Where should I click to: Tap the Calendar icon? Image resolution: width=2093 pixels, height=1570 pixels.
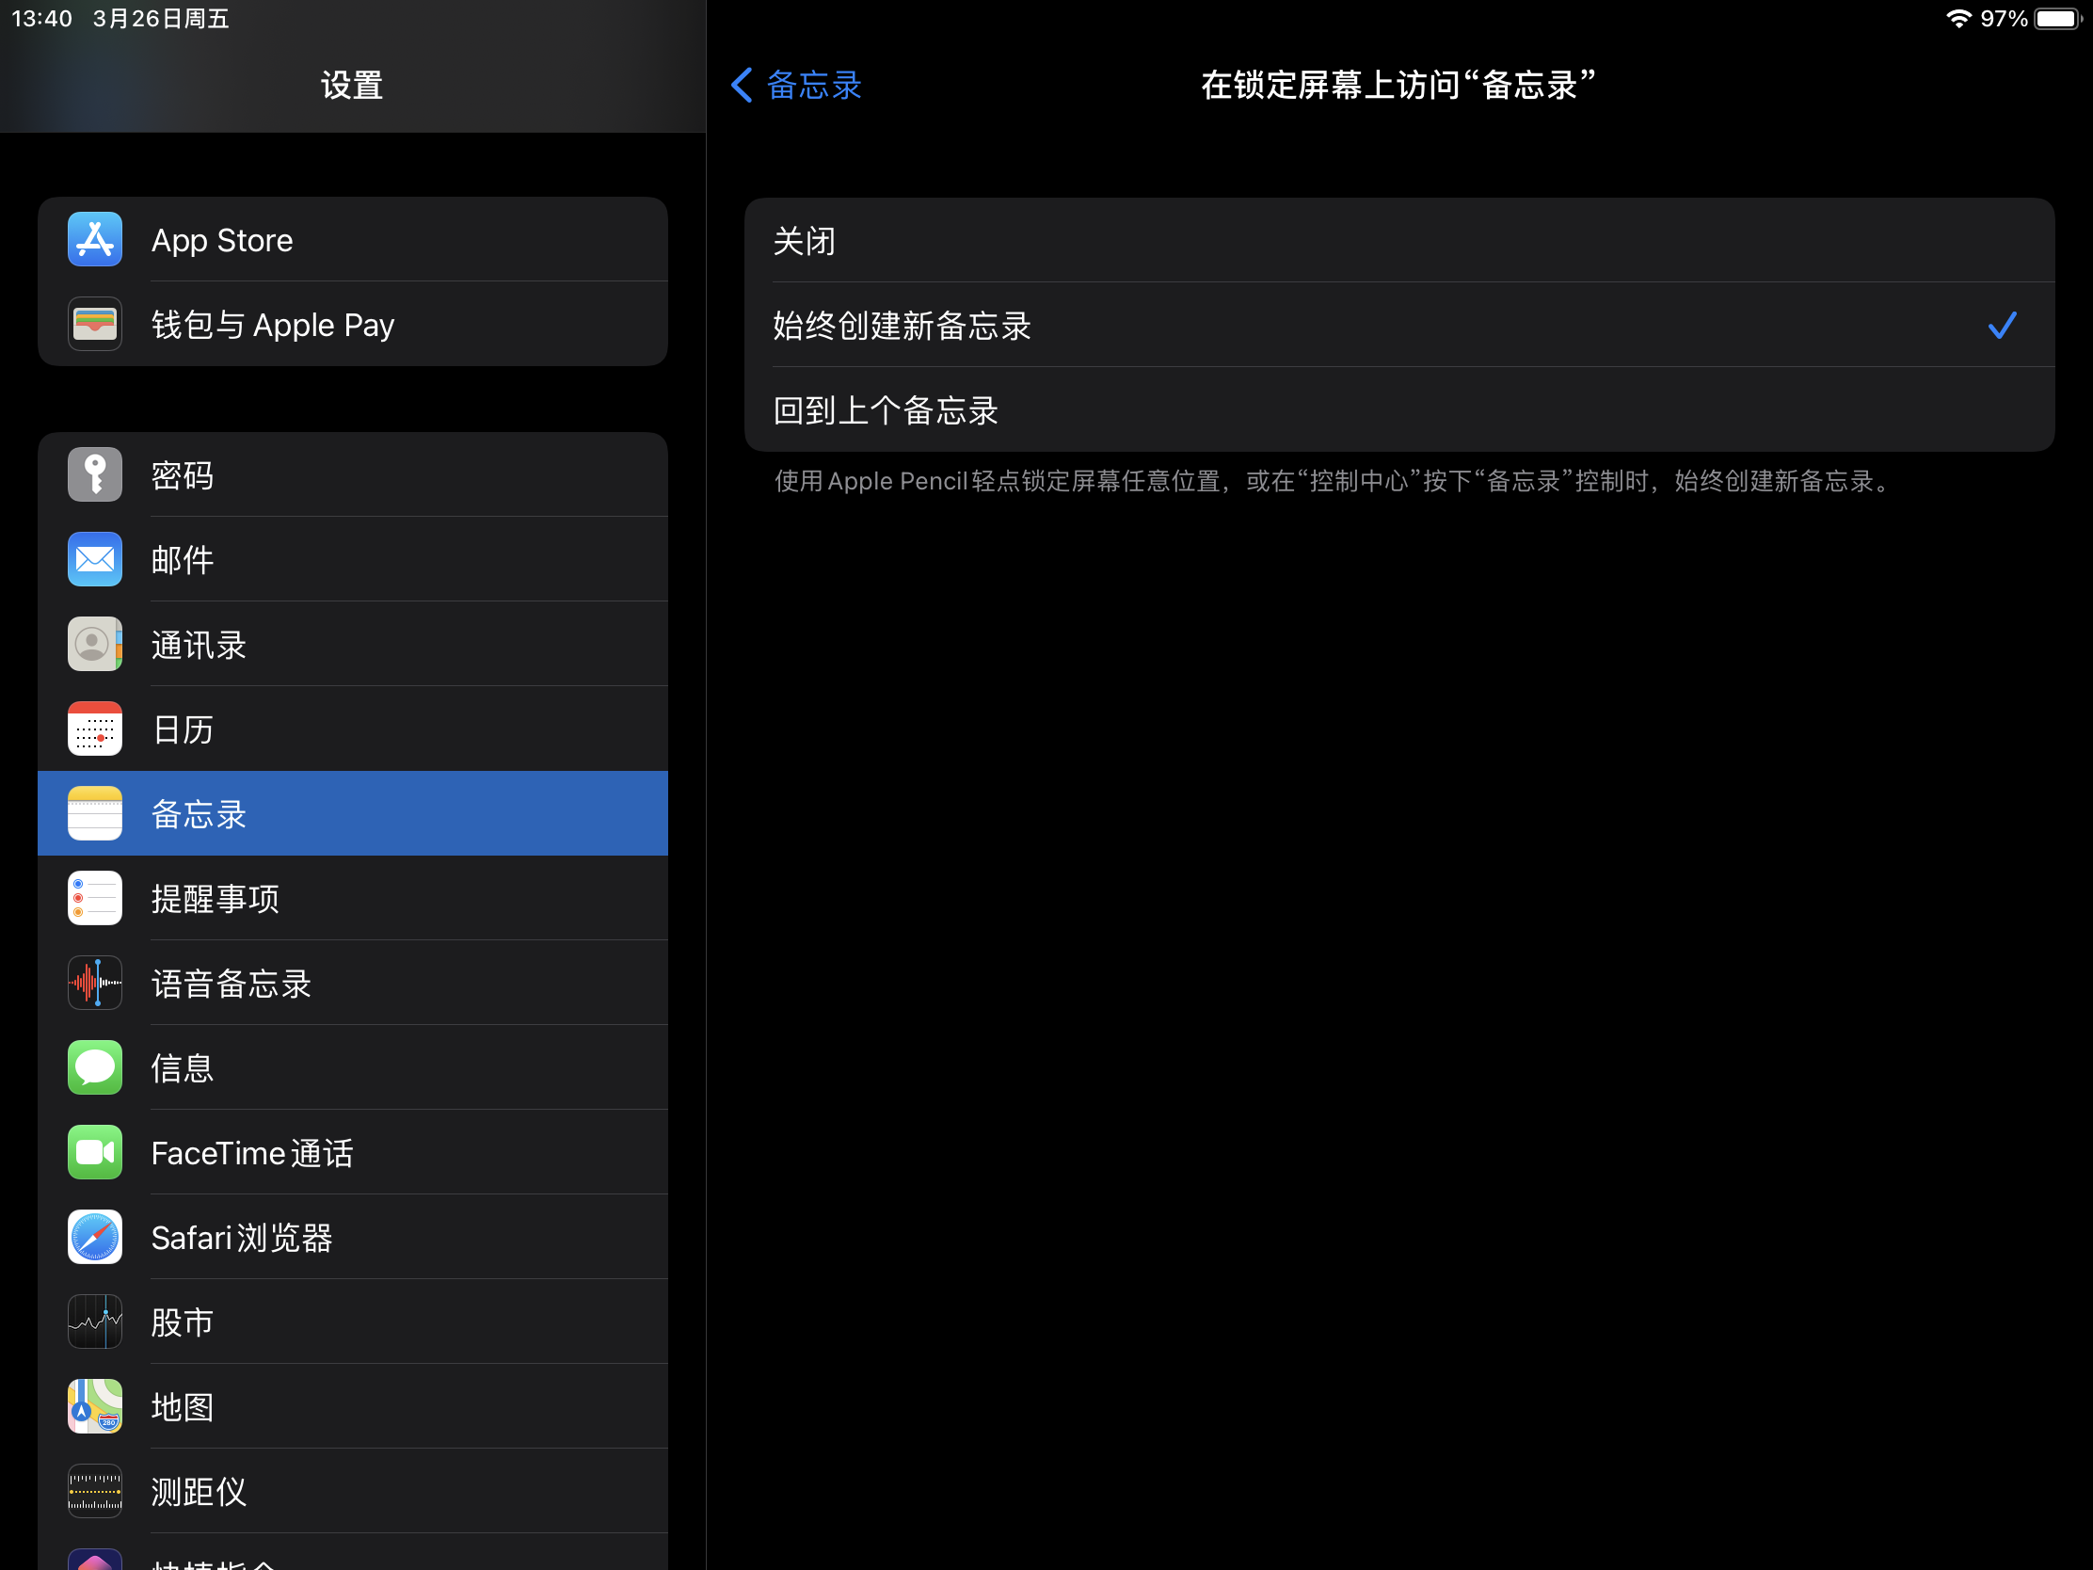coord(95,729)
